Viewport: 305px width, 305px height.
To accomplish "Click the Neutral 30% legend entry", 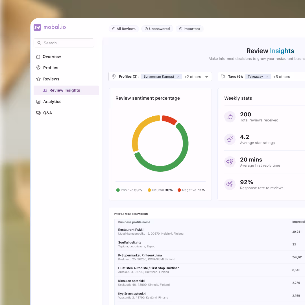I will [160, 190].
